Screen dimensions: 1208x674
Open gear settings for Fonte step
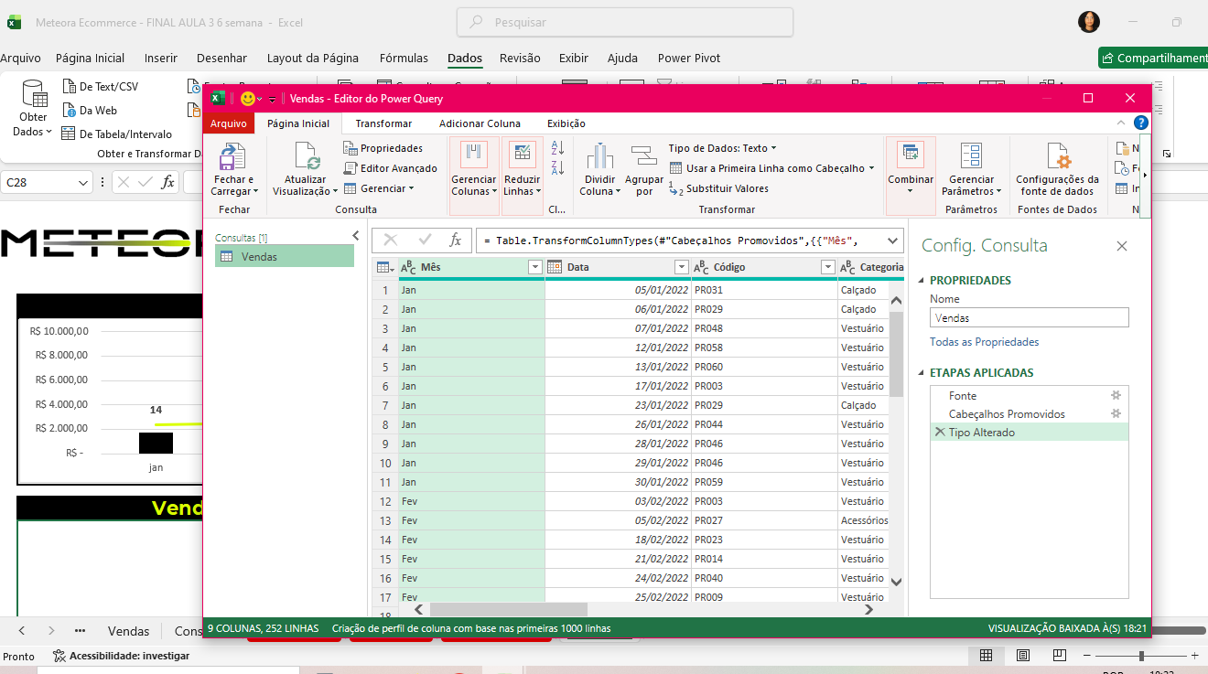1116,395
